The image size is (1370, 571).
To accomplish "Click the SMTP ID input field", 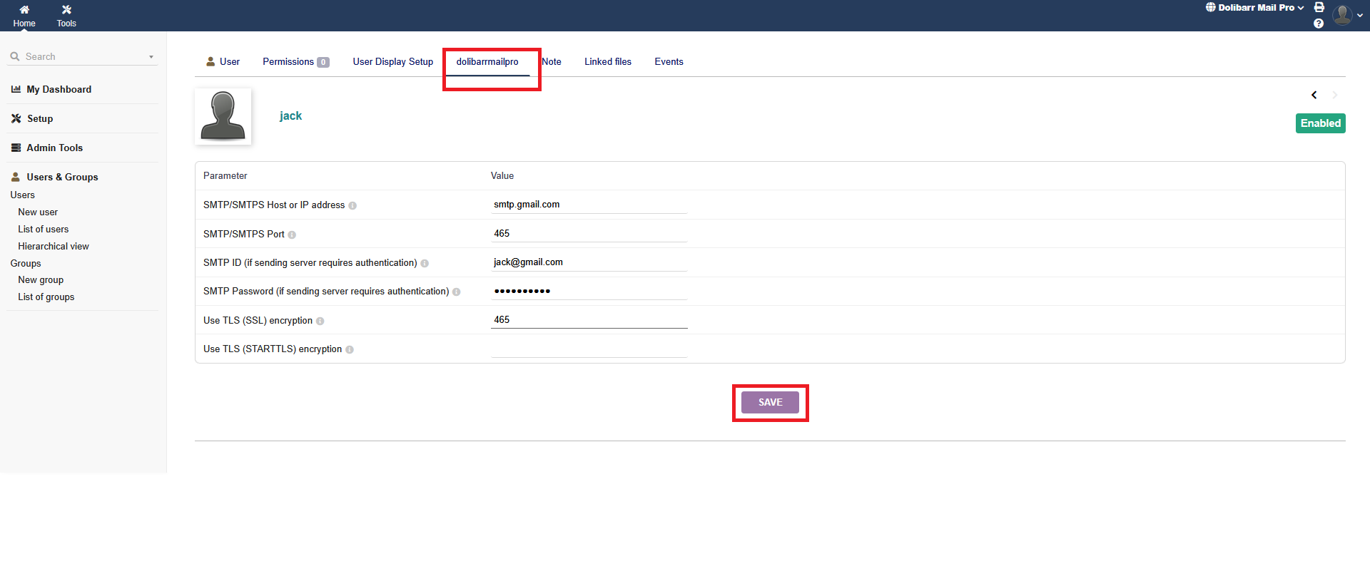I will tap(589, 262).
